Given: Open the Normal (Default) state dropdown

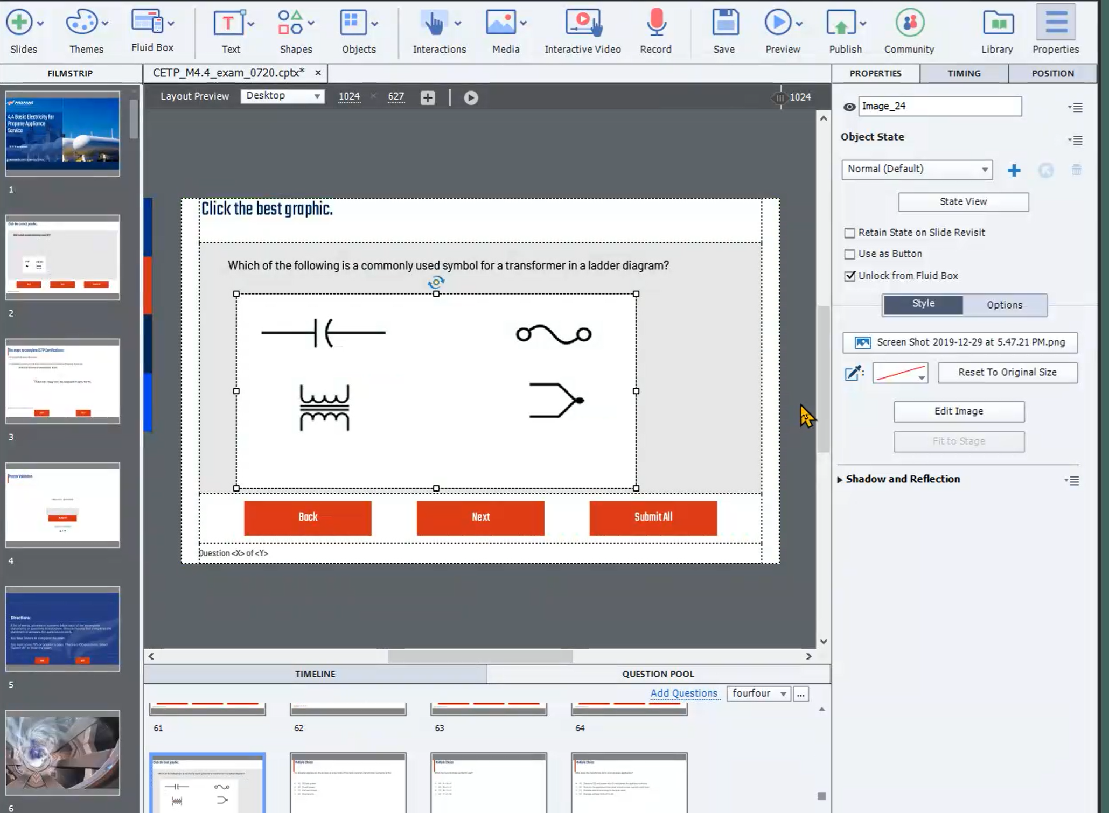Looking at the screenshot, I should click(916, 170).
